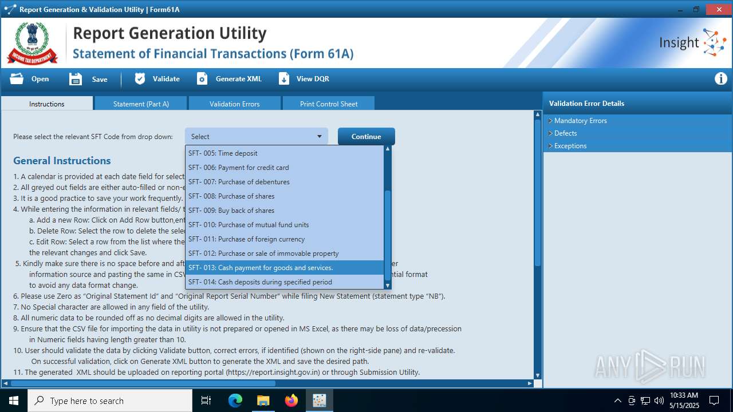Click instructions pane horizontal scrollbar thumb
The width and height of the screenshot is (733, 412).
point(143,383)
